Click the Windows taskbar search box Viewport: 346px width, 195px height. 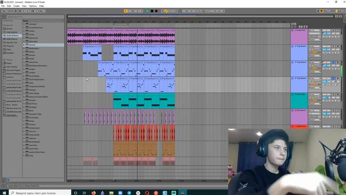click(x=40, y=193)
